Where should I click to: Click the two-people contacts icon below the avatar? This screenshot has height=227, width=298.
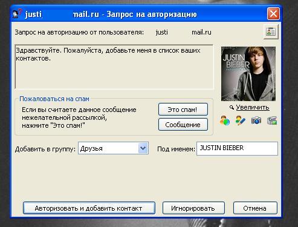tap(225, 120)
